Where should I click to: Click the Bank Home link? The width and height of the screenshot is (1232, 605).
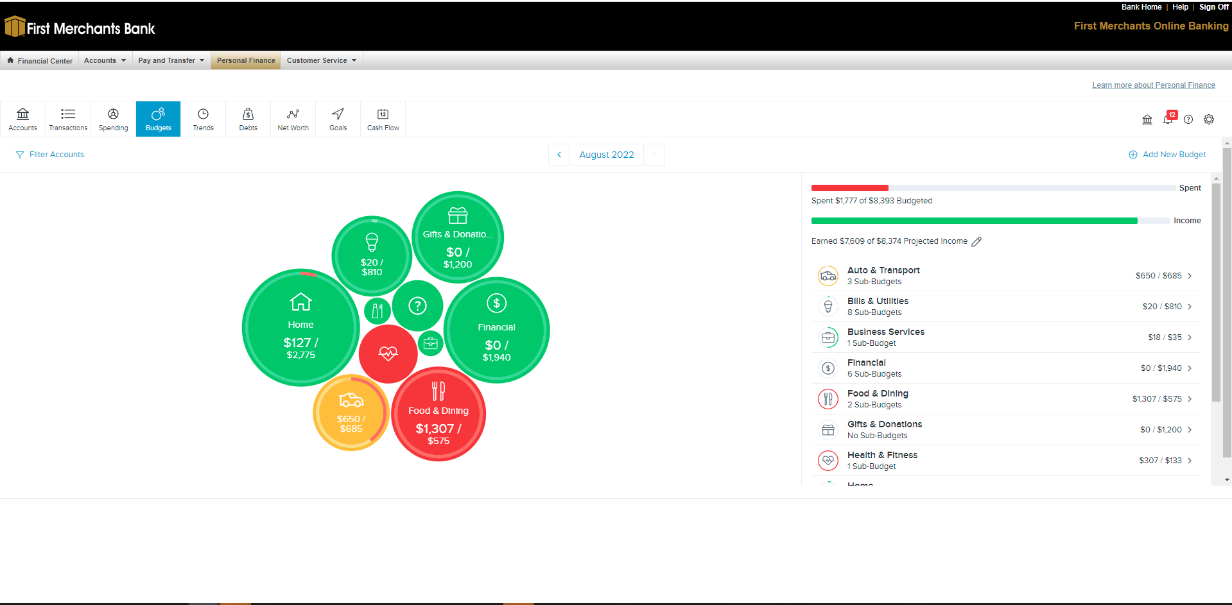(1141, 7)
